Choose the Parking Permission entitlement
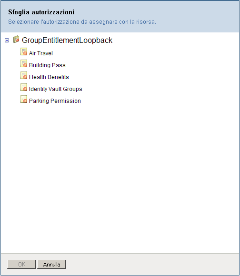The width and height of the screenshot is (240, 276). coord(55,101)
